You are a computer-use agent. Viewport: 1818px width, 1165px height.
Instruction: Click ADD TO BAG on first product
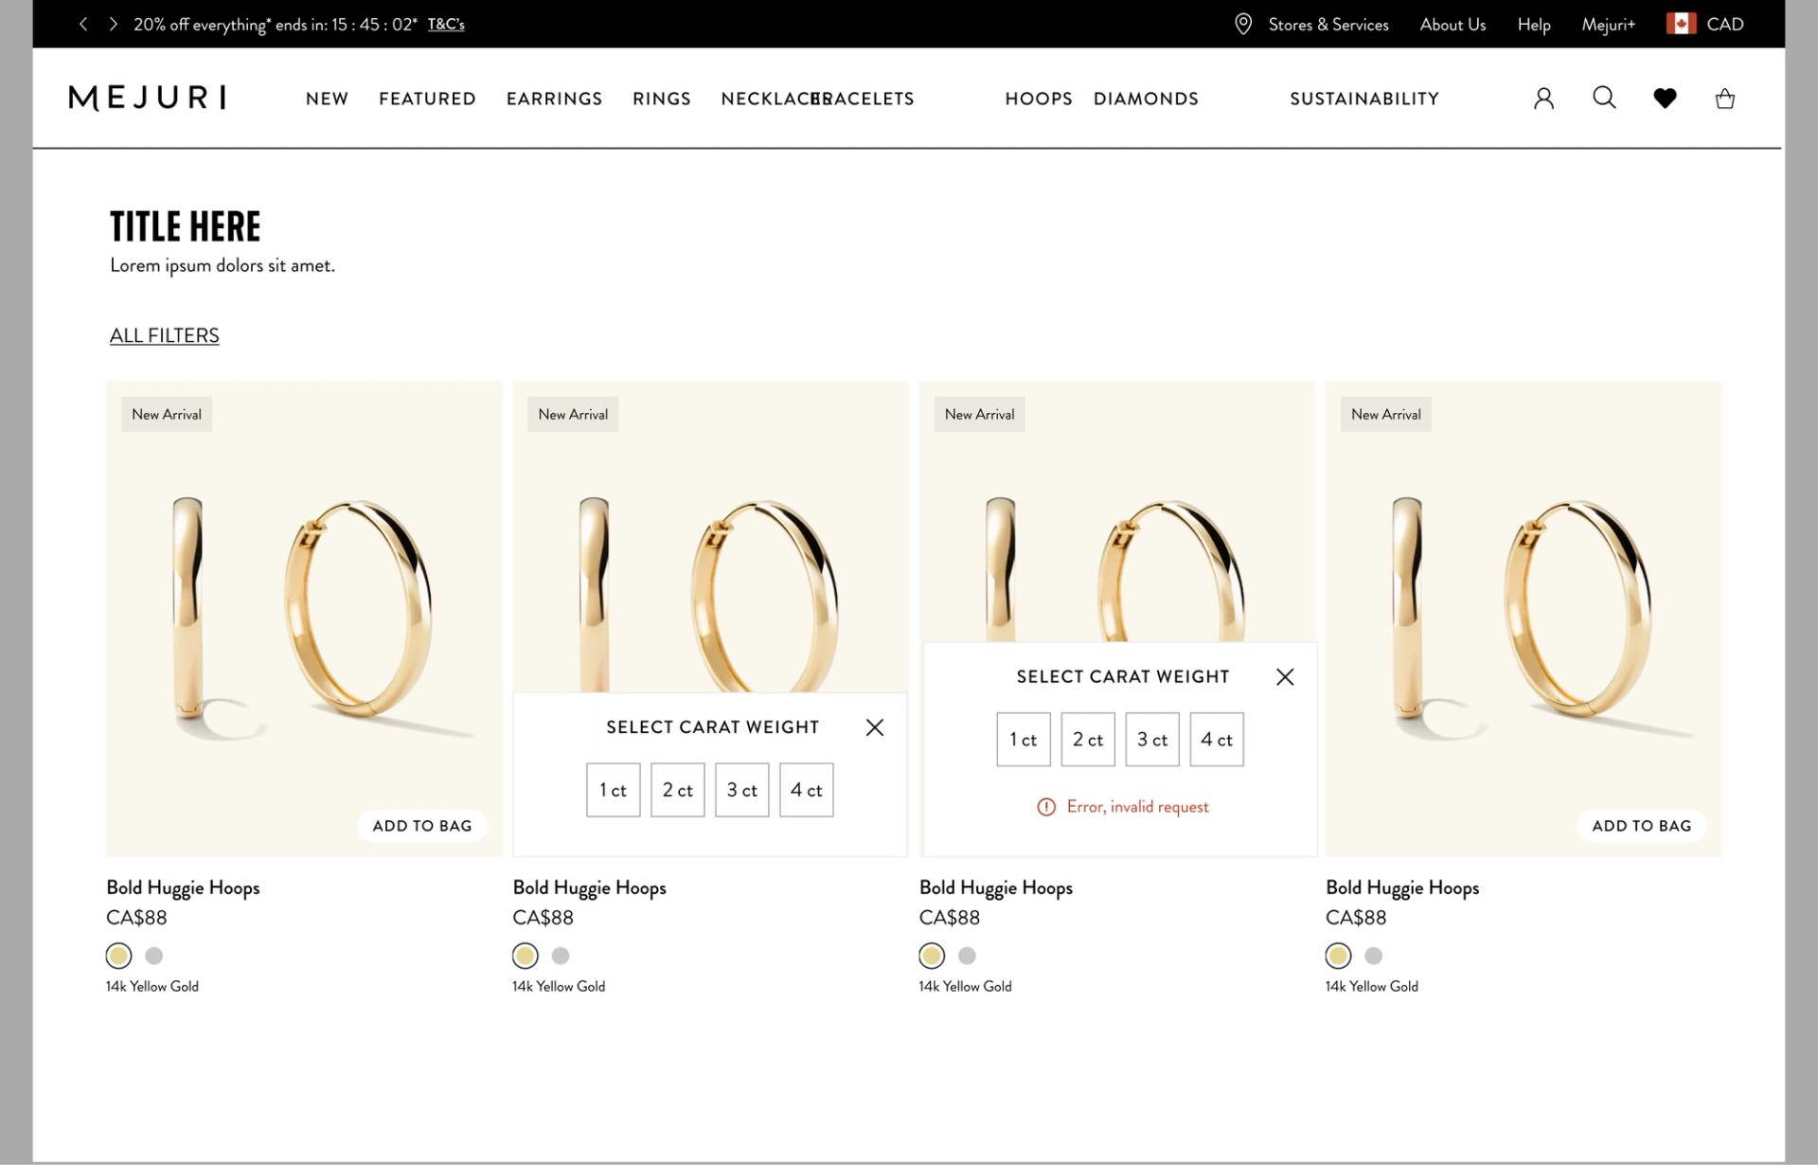(422, 826)
